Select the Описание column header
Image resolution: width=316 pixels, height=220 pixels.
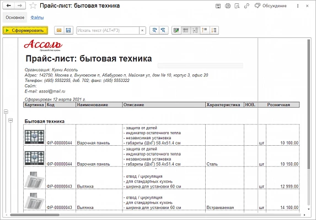click(x=164, y=105)
